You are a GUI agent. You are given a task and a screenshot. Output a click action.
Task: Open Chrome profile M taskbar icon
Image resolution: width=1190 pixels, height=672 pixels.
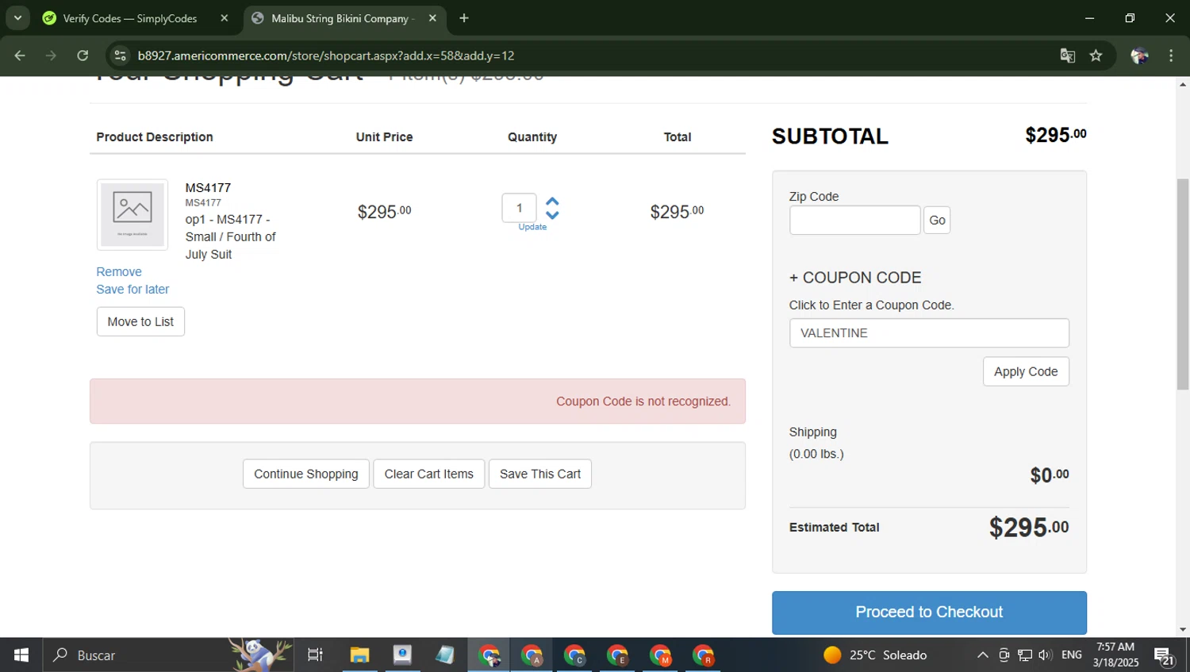pyautogui.click(x=660, y=655)
